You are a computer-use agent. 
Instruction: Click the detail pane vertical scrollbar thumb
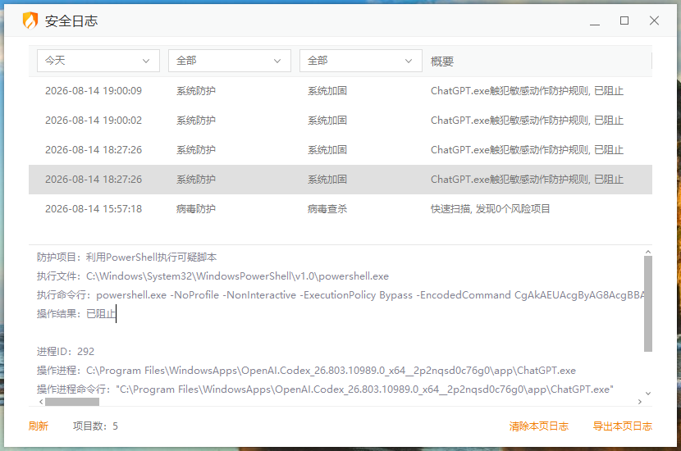(x=648, y=303)
